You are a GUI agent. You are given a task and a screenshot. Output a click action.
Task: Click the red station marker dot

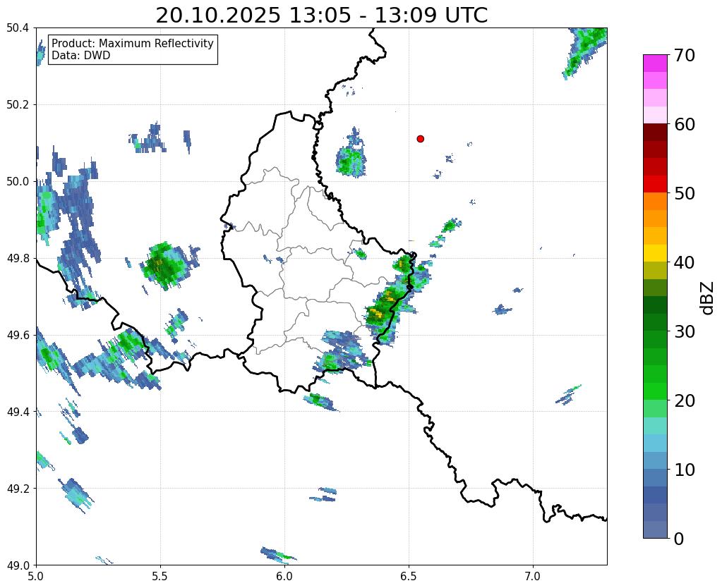[421, 139]
